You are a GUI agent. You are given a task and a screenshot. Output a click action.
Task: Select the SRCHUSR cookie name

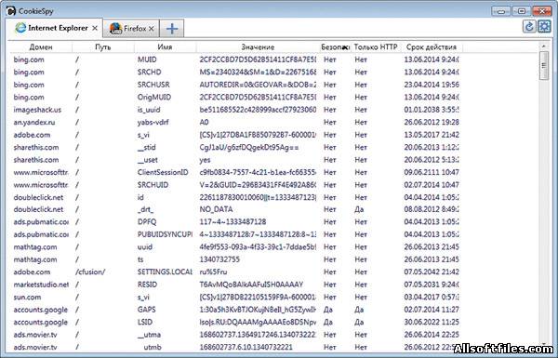pos(153,85)
